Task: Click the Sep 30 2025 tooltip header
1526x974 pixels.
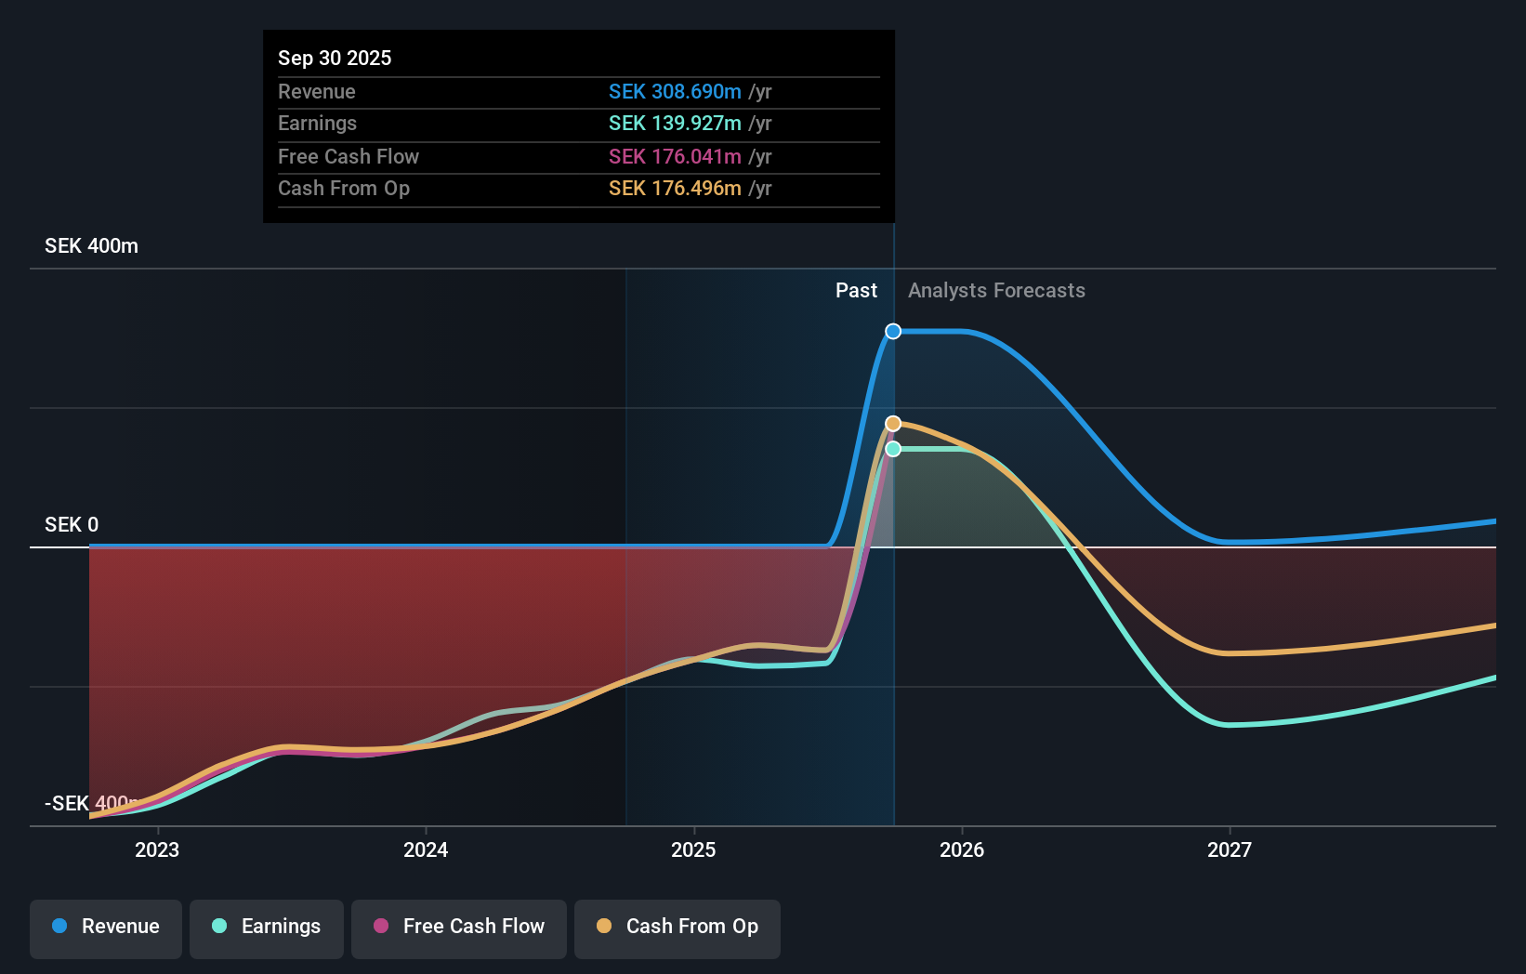Action: pos(335,58)
